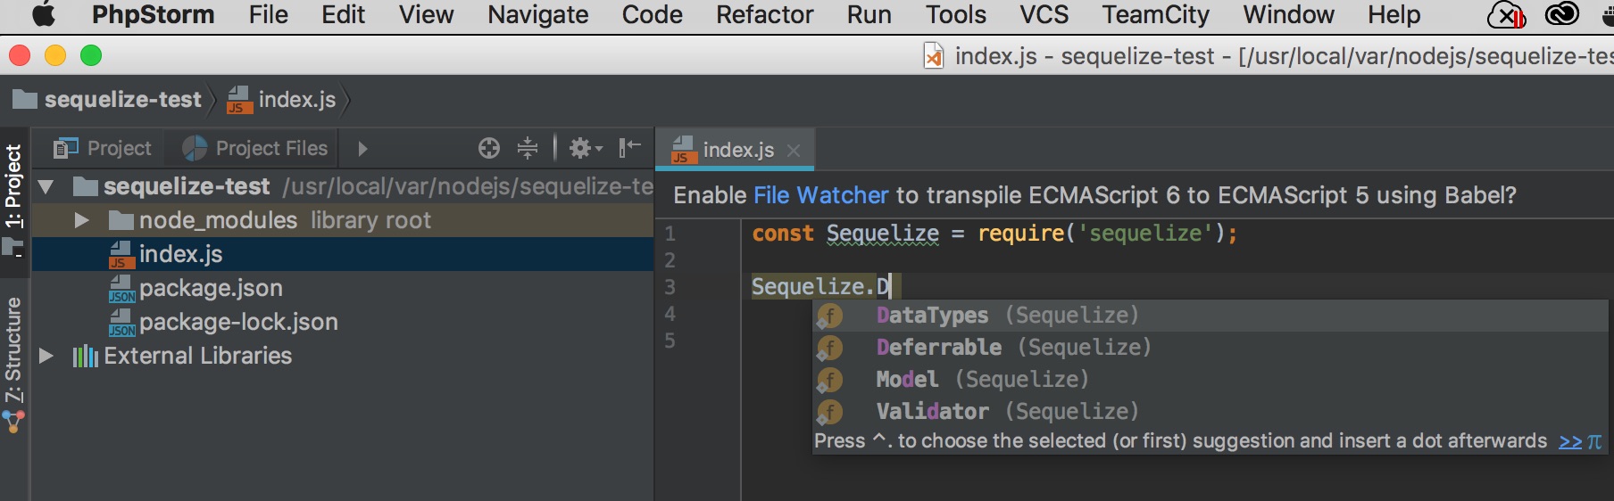Click line number 5 in the gutter
The width and height of the screenshot is (1614, 501).
pyautogui.click(x=670, y=341)
